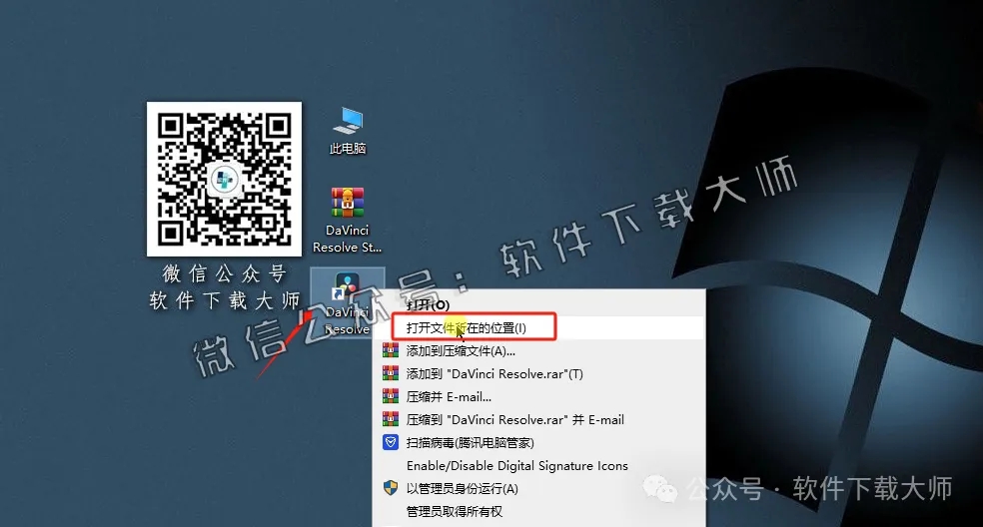The width and height of the screenshot is (983, 527).
Task: Toggle Enable/Disable Digital Signature Icons
Action: (516, 465)
